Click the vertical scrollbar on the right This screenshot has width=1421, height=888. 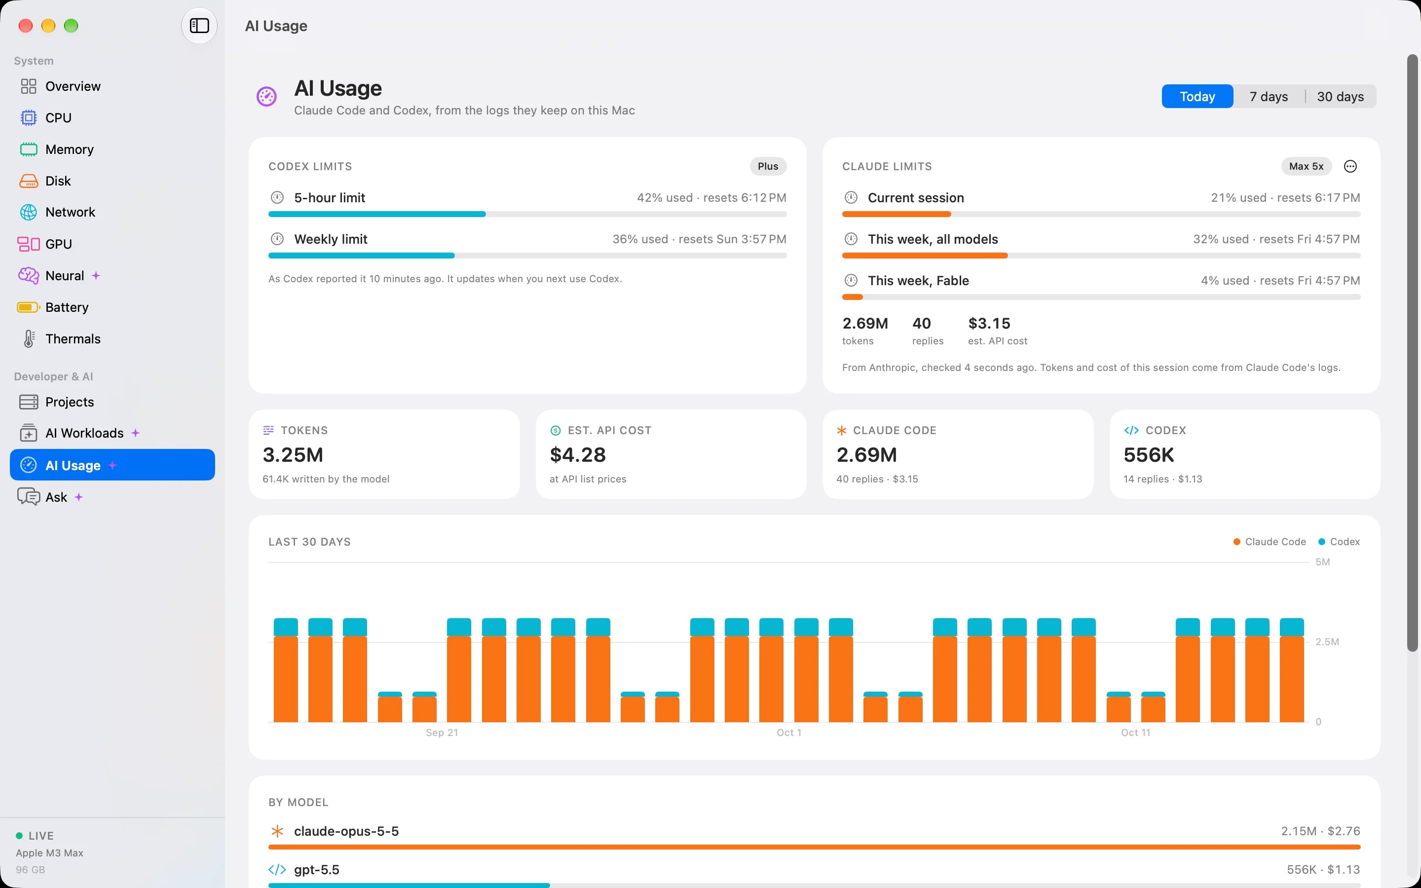[x=1412, y=352]
